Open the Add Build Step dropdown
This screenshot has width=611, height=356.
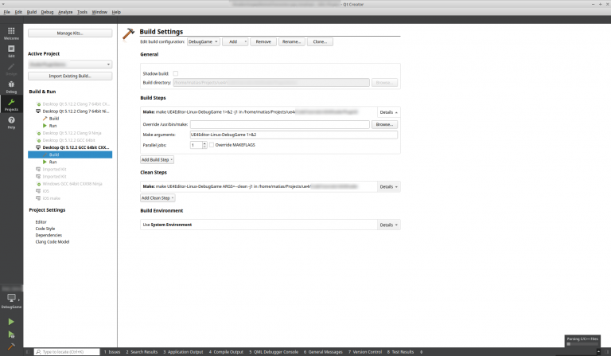pos(157,159)
